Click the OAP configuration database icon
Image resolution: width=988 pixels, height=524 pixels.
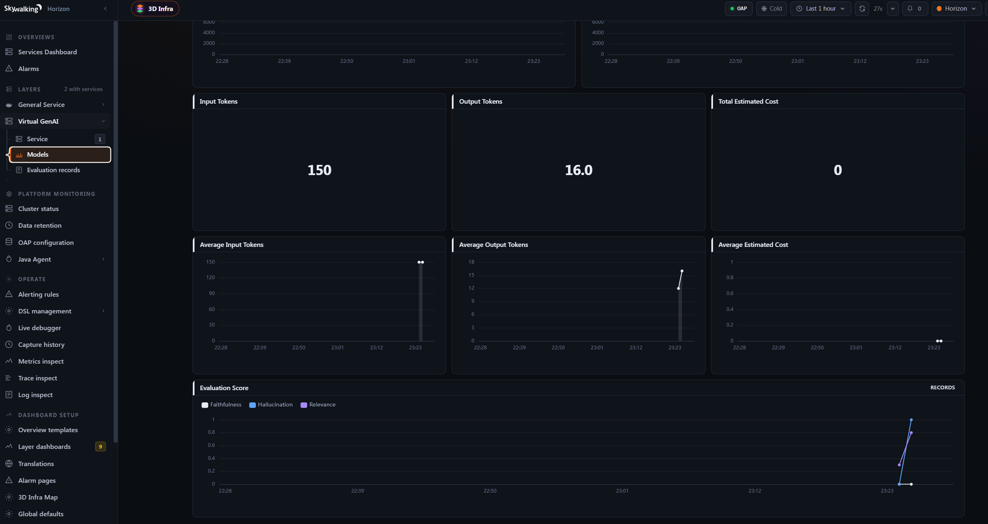pos(9,242)
